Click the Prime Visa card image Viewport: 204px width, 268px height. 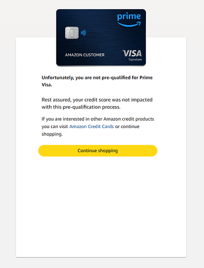[101, 38]
